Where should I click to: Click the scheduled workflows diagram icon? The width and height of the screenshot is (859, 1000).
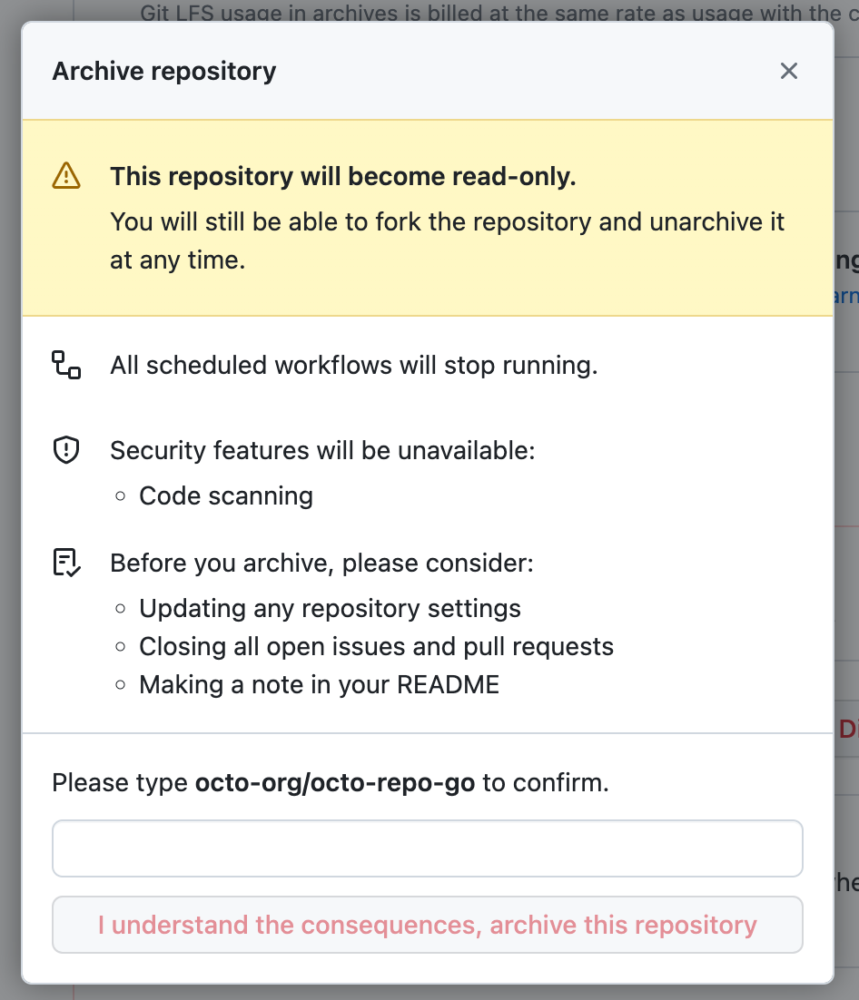point(65,366)
